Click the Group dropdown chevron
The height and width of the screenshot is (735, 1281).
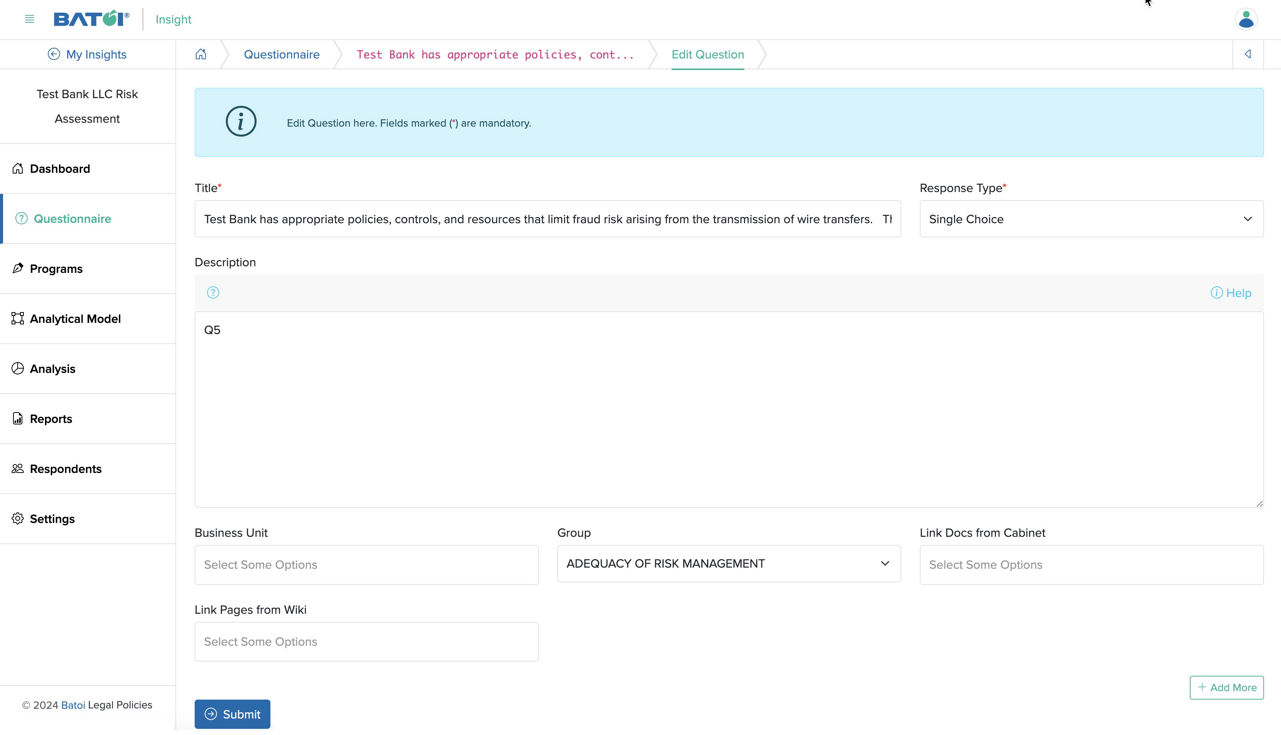pyautogui.click(x=885, y=563)
